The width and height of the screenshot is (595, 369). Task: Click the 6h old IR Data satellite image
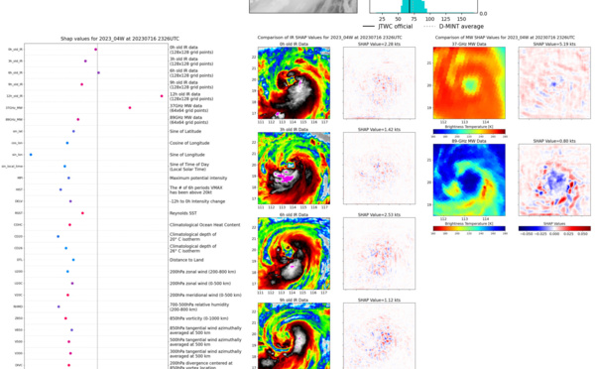(x=294, y=254)
